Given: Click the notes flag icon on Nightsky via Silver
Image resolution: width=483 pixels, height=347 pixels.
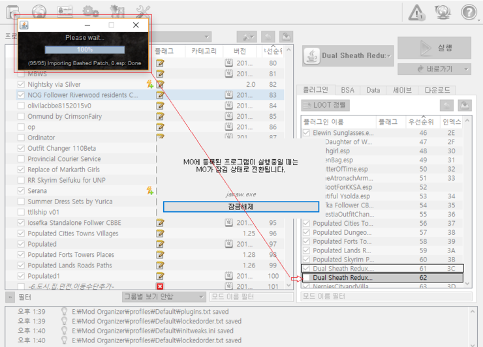Looking at the screenshot, I should (x=160, y=84).
